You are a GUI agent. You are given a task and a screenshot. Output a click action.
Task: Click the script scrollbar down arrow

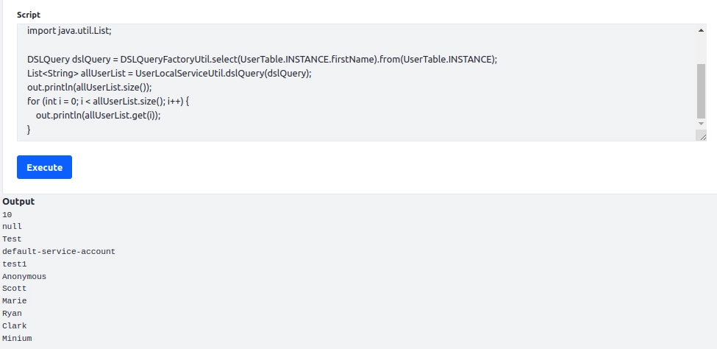point(701,124)
